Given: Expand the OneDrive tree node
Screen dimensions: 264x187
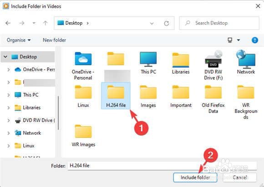Looking at the screenshot, I should [x=8, y=69].
